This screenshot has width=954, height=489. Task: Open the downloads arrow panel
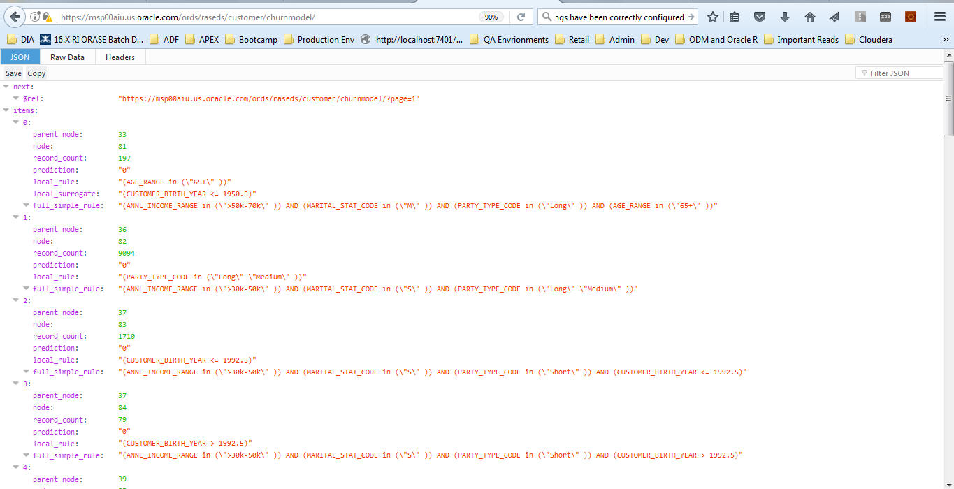coord(785,17)
